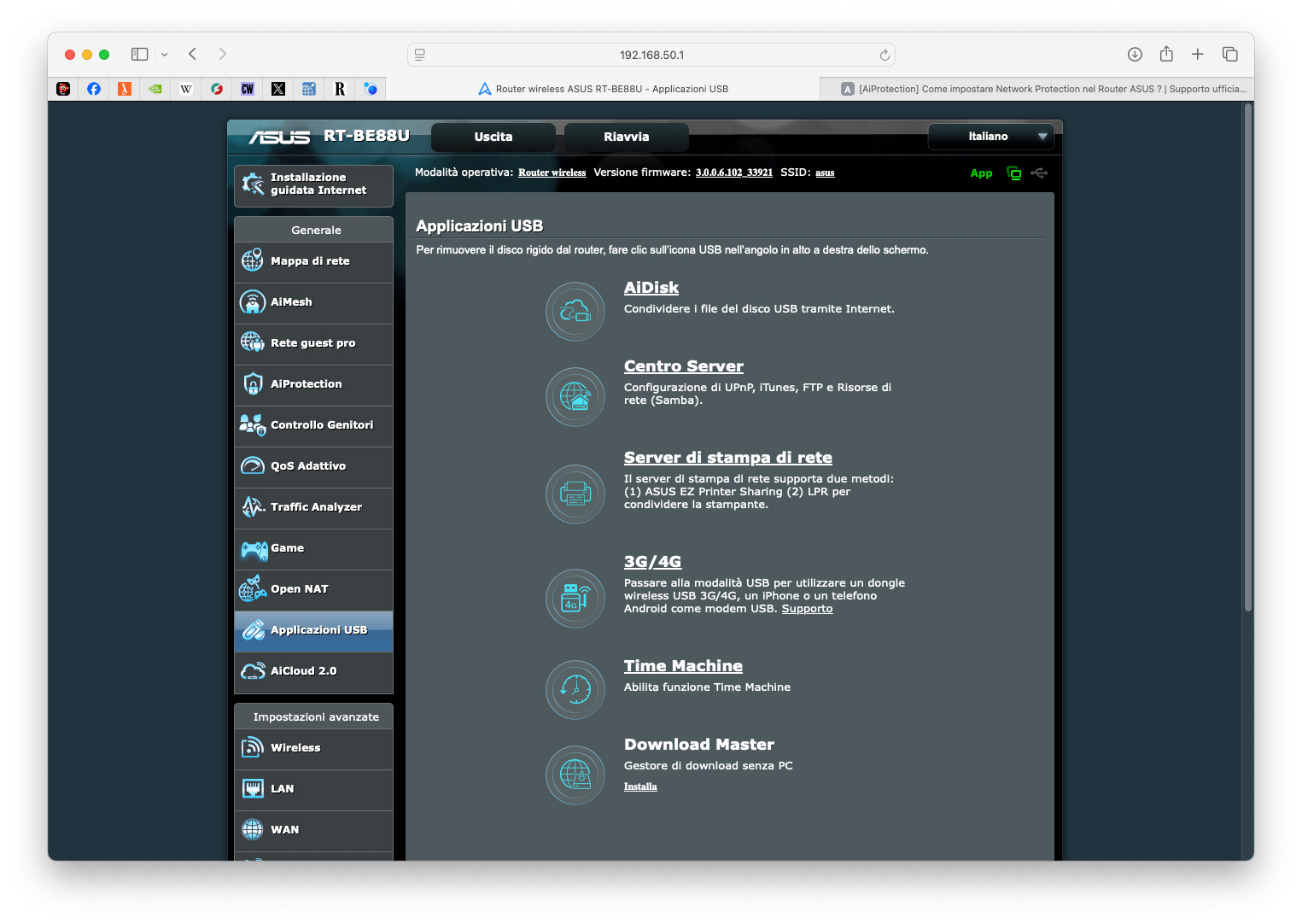Click the Controllo Genitori family icon
Viewport: 1302px width, 924px height.
tap(253, 424)
